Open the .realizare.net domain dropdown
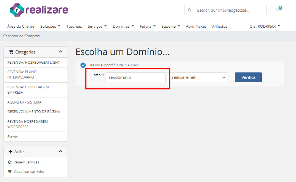Image resolution: width=296 pixels, height=182 pixels. click(197, 77)
